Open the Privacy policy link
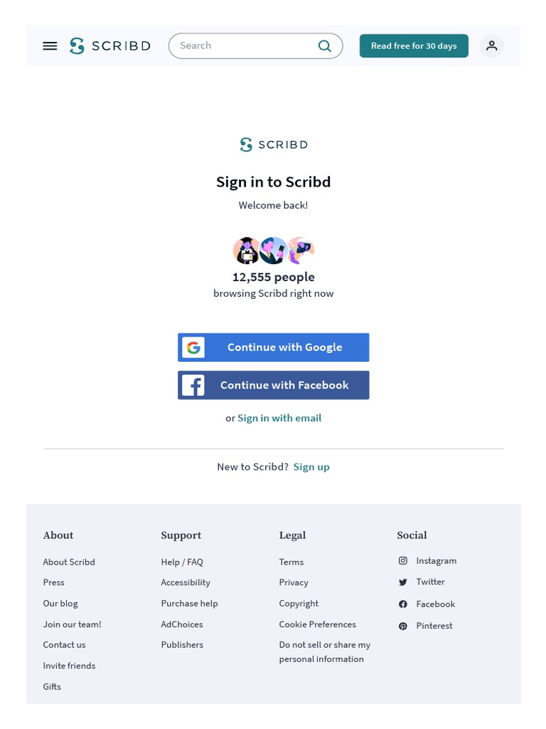Viewport: 546px width, 729px height. (294, 582)
